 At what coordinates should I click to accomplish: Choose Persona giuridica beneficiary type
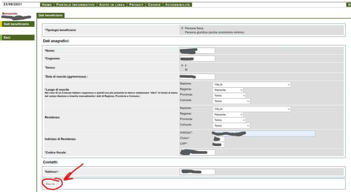click(182, 32)
